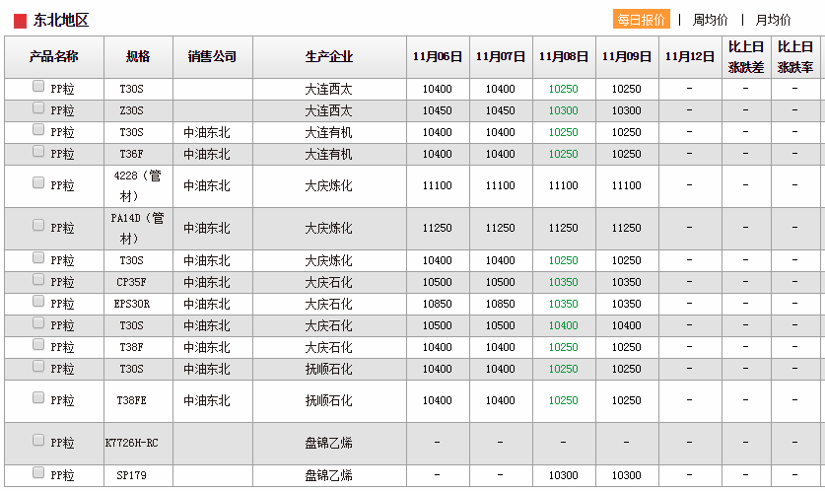Click the 4228(管材) specification cell
Viewport: 825px width, 491px height.
(x=137, y=185)
